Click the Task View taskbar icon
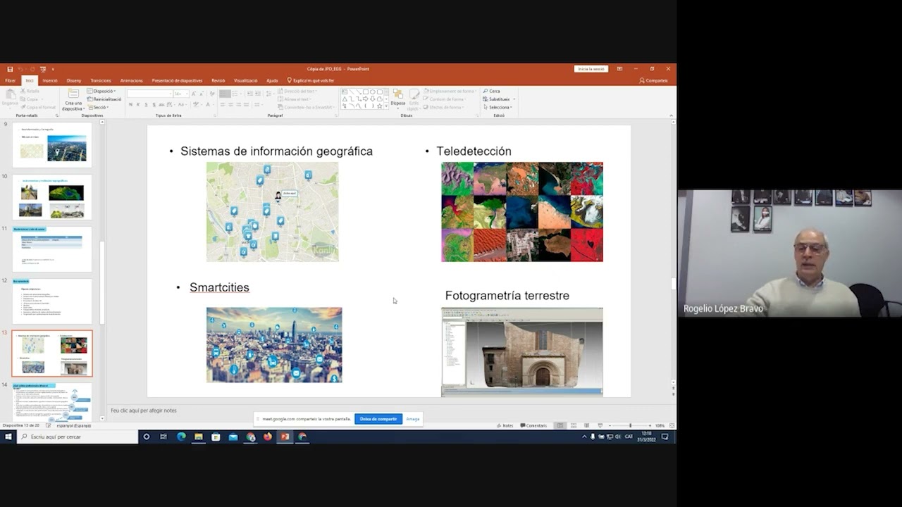This screenshot has height=507, width=902. point(163,437)
